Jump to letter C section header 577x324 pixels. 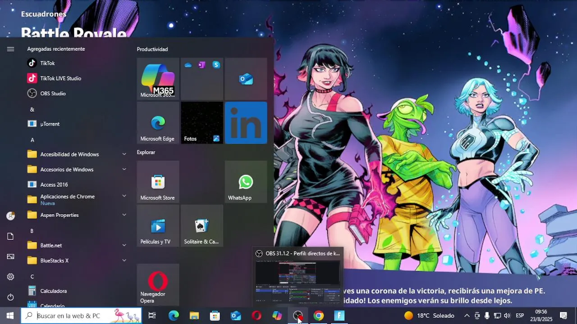pyautogui.click(x=32, y=277)
